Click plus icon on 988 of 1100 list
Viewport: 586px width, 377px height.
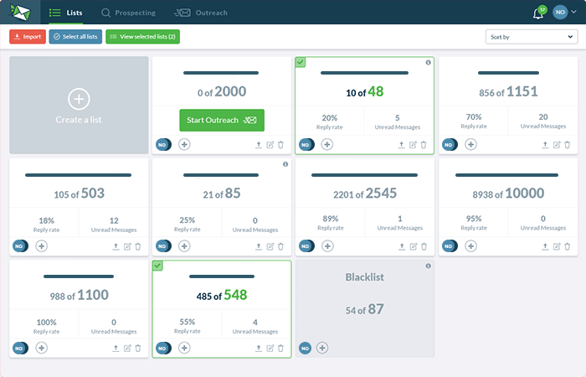41,348
